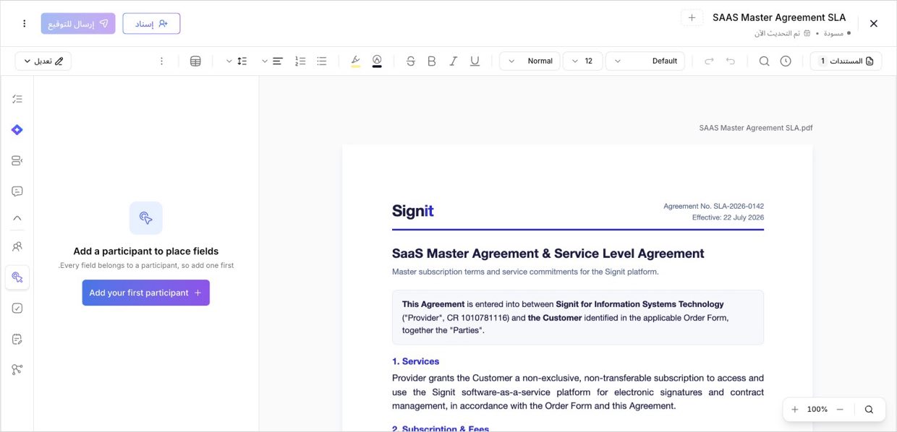The image size is (897, 432).
Task: Collapse the sidebar section with chevron up
Action: [17, 218]
